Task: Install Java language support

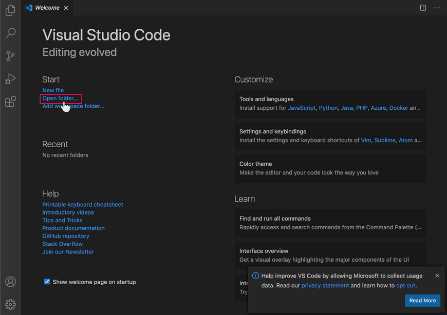Action: coord(347,108)
